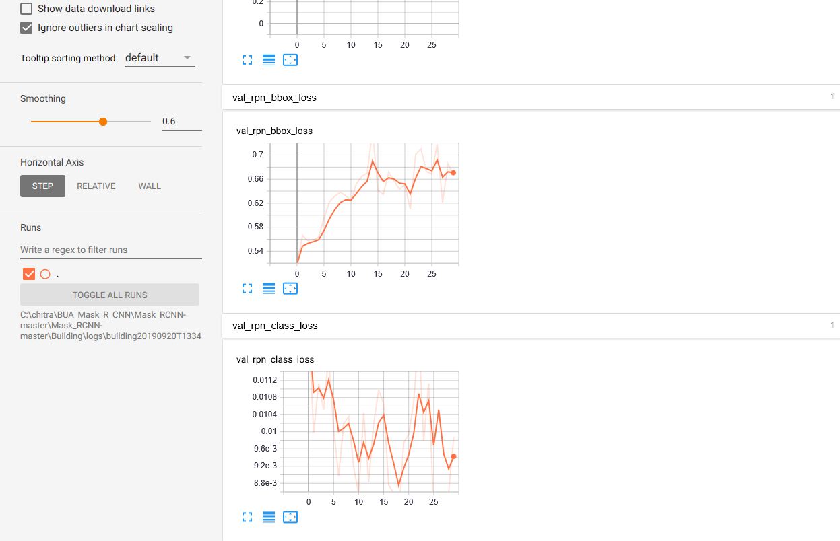Click the TOGGLE ALL RUNS button
The image size is (840, 541).
110,295
